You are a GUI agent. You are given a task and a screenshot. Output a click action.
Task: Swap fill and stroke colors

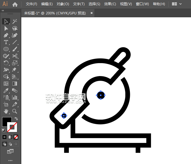pyautogui.click(x=16, y=118)
